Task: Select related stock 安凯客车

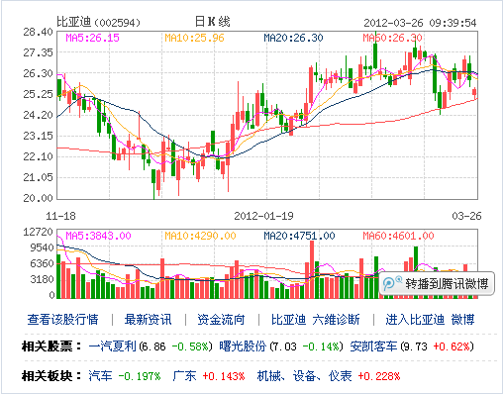Action: [x=373, y=346]
